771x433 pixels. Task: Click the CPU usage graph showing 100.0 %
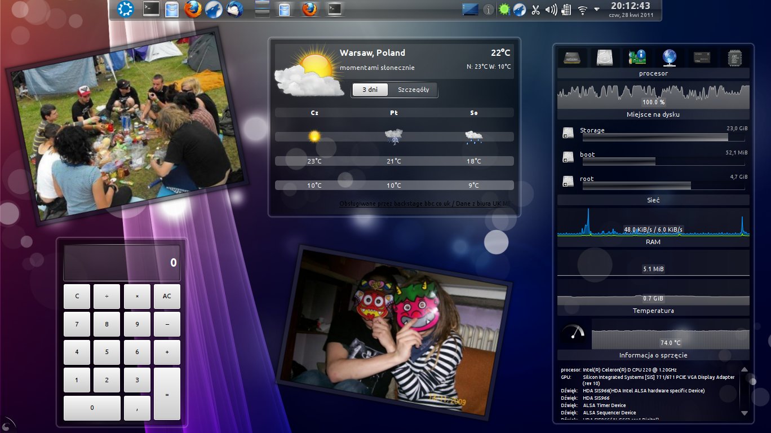pos(653,95)
